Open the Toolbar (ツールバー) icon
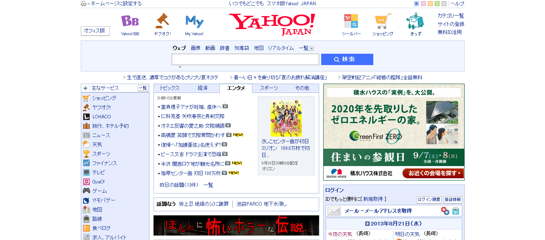The image size is (545, 240). point(351,21)
